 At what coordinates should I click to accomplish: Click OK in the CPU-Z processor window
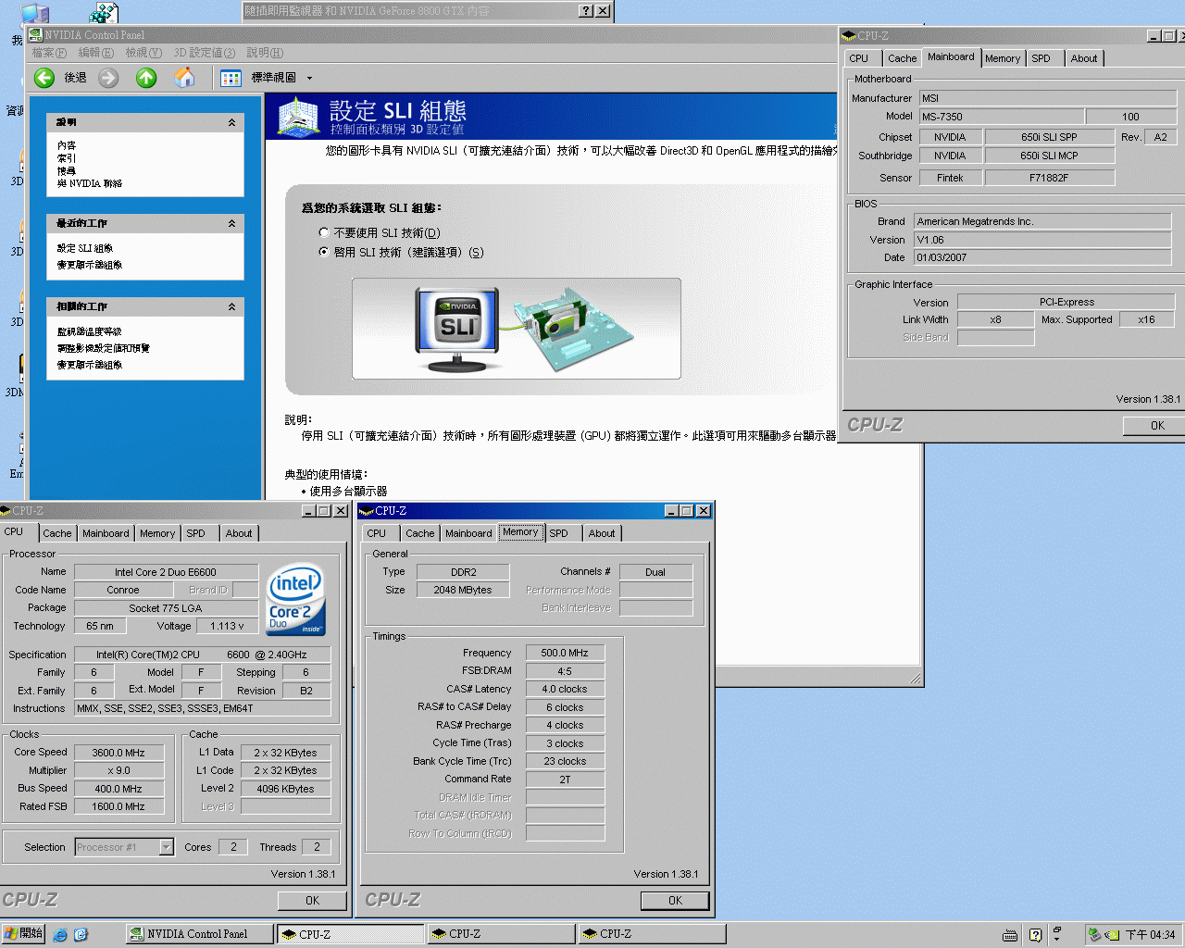(x=312, y=900)
